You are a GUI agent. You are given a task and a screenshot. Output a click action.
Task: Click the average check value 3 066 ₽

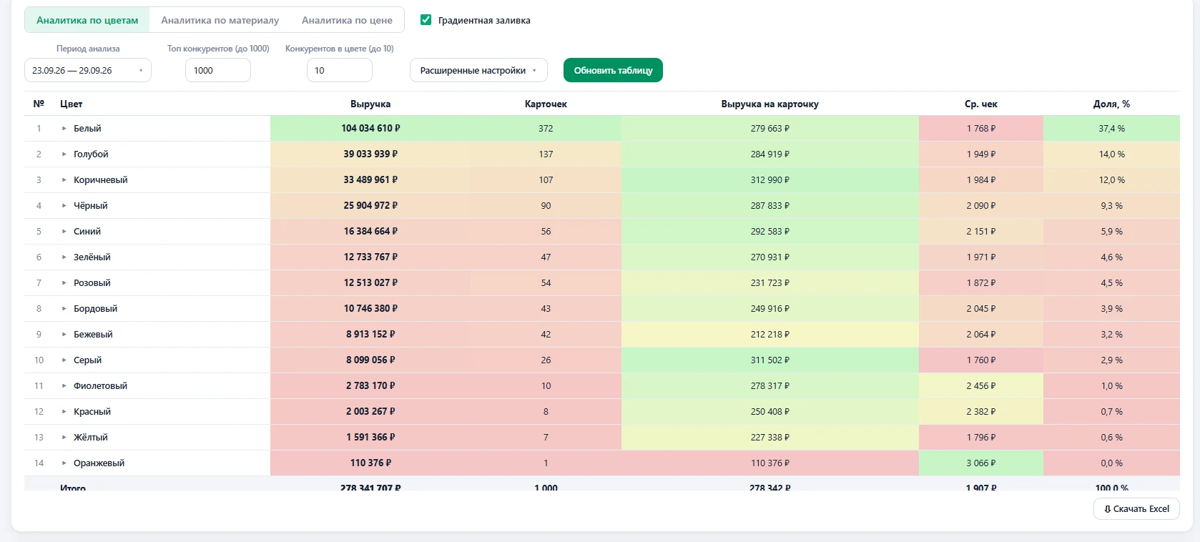(981, 463)
